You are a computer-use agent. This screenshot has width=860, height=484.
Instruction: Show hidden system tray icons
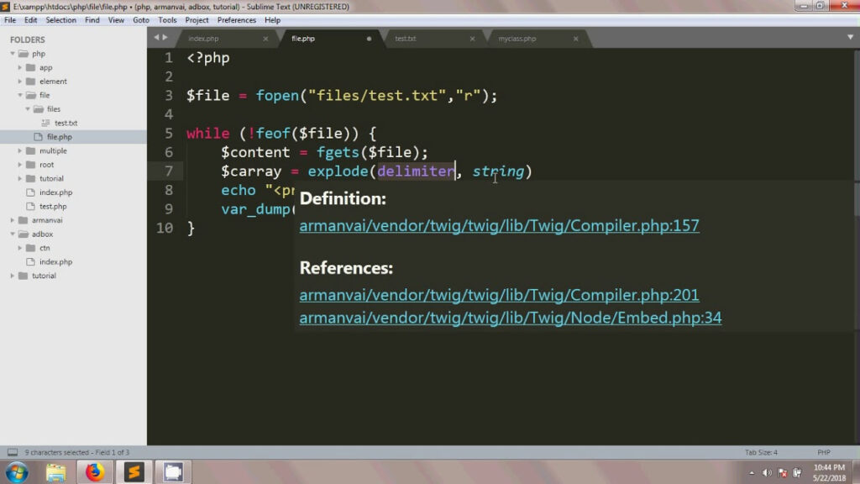tap(752, 473)
